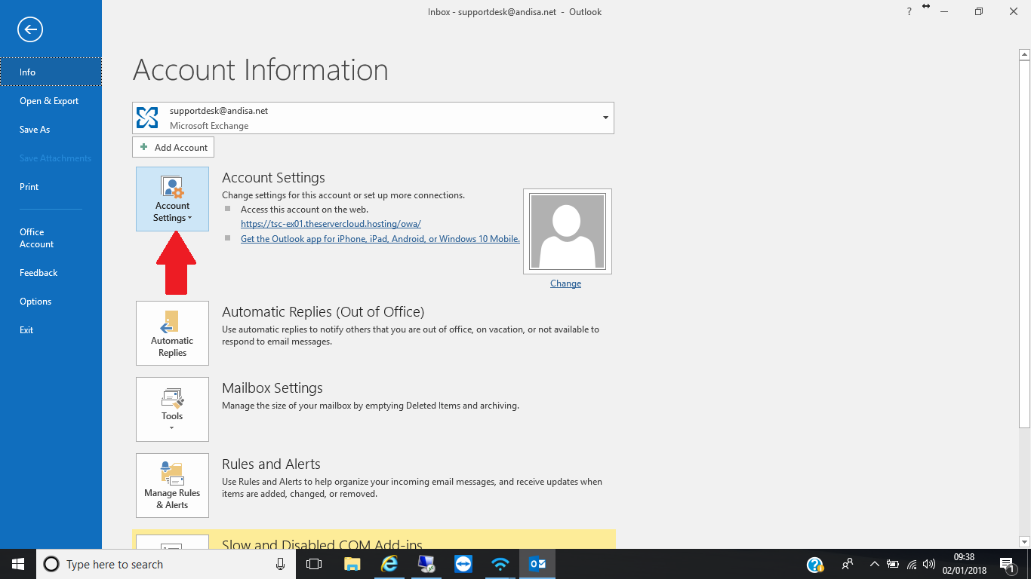
Task: Select Save As in the sidebar
Action: (51, 130)
